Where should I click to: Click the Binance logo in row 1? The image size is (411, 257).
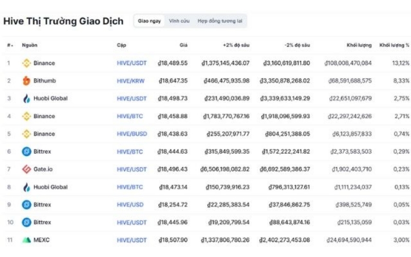point(27,63)
